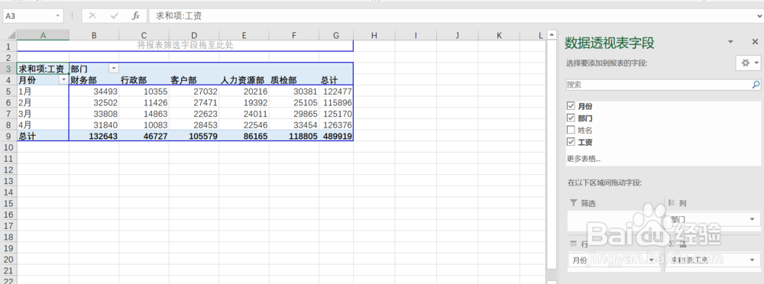
Task: Select the 人力资源部 column header cell
Action: 244,80
